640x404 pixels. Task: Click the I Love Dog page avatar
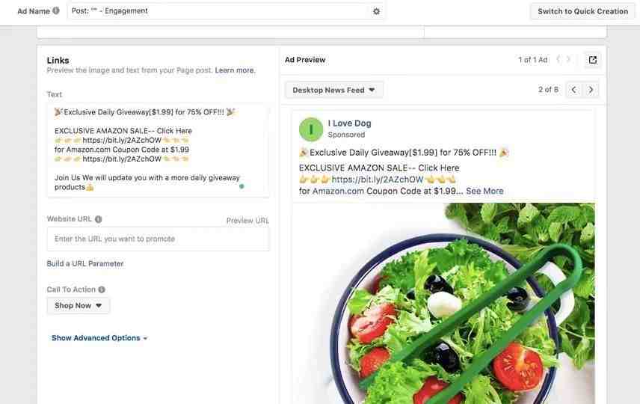[x=311, y=129]
